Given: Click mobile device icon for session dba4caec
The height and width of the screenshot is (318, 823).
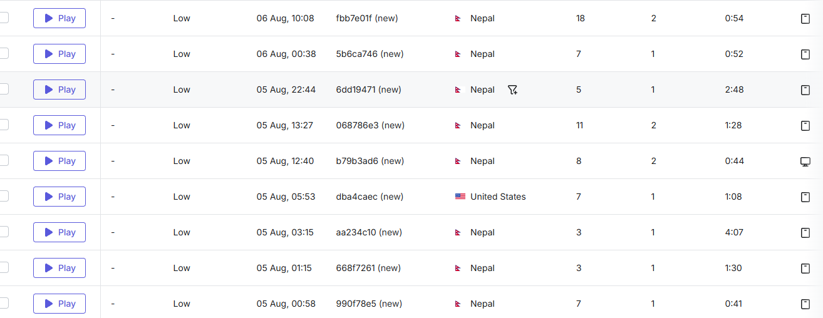Looking at the screenshot, I should [x=805, y=197].
